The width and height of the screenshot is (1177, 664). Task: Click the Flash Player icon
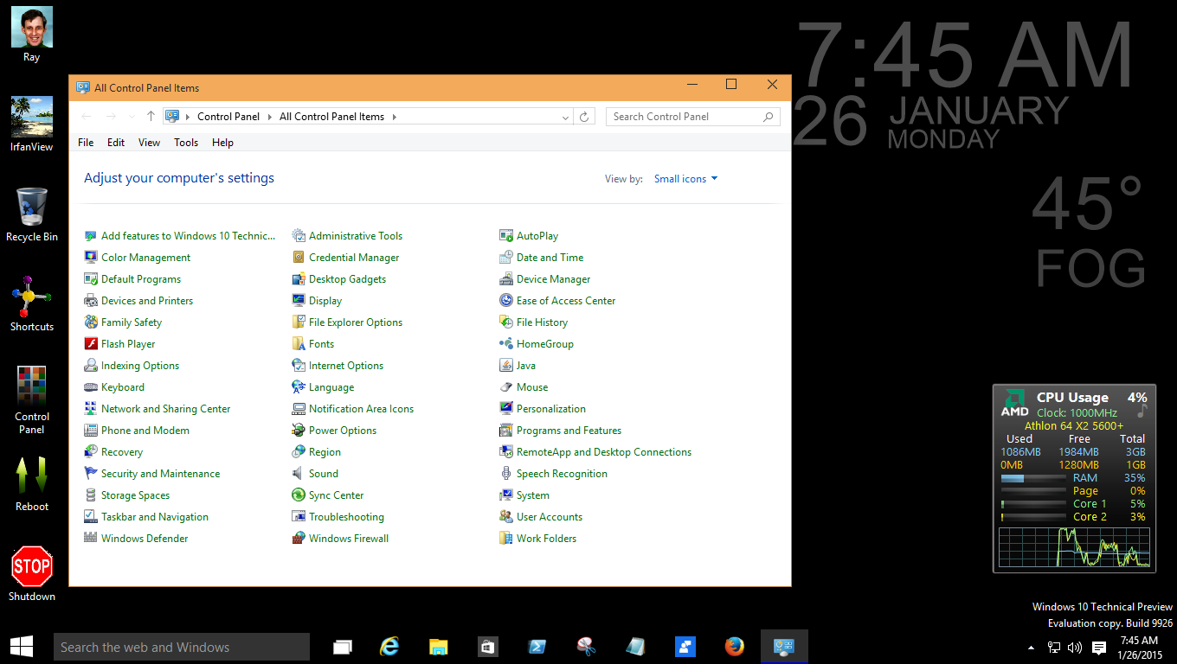(91, 344)
